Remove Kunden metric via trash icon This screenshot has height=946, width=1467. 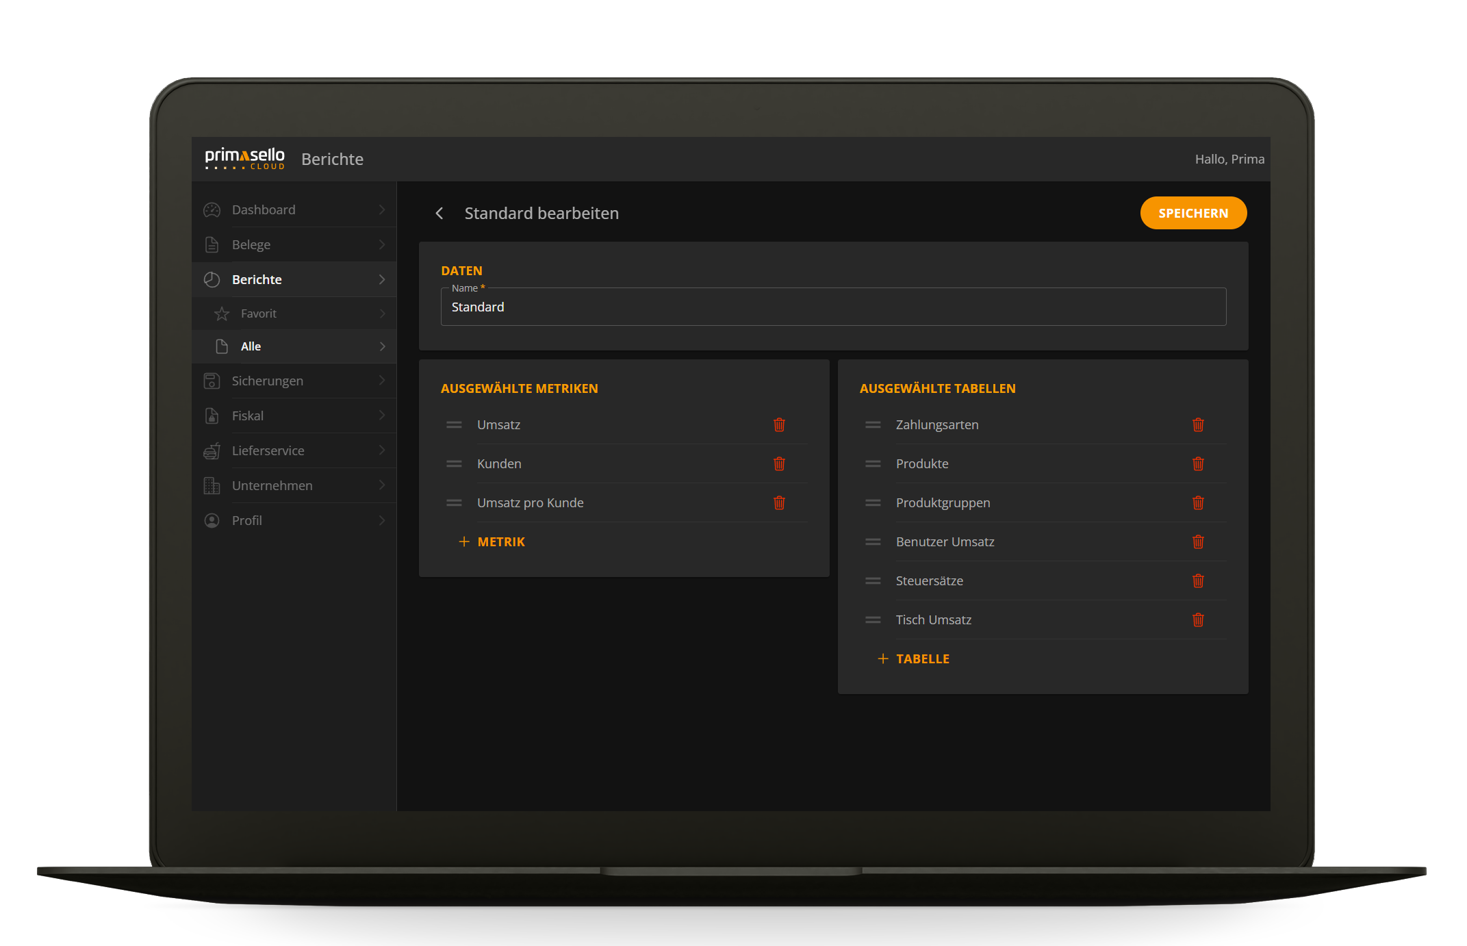coord(779,463)
